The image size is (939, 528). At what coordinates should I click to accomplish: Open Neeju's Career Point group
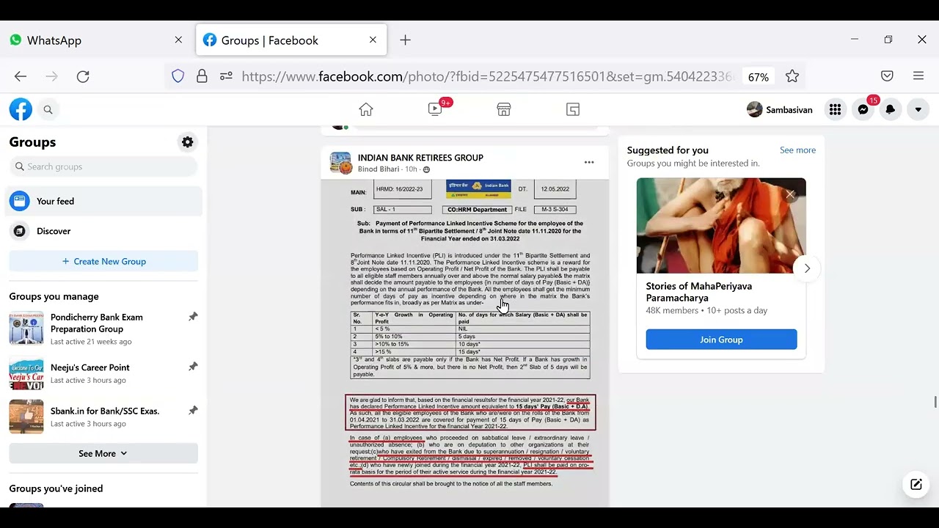coord(90,367)
